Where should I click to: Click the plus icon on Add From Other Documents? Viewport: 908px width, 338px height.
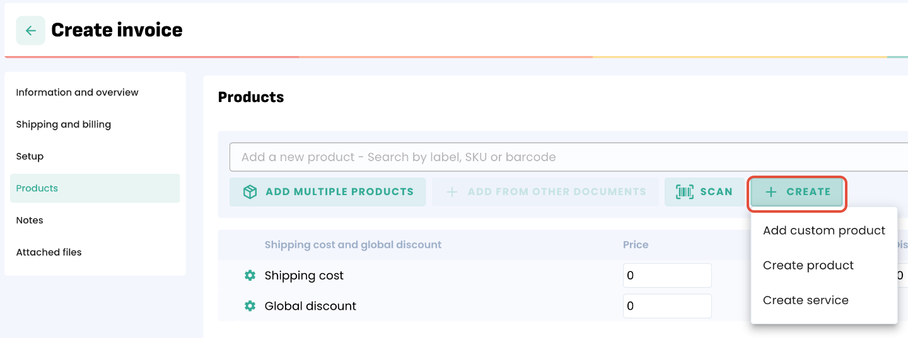(x=451, y=192)
